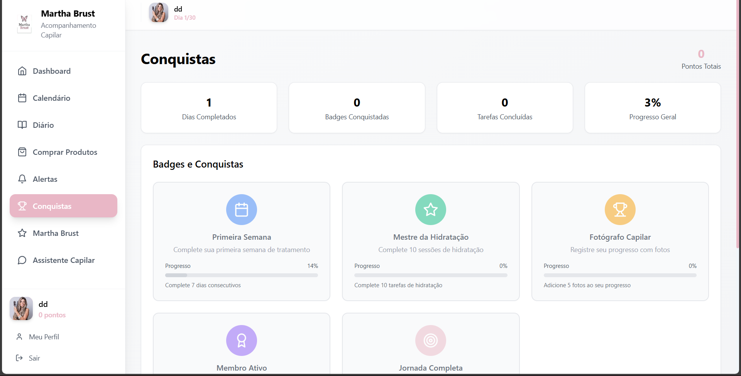Click the Primeira Semana progress bar

[x=242, y=275]
